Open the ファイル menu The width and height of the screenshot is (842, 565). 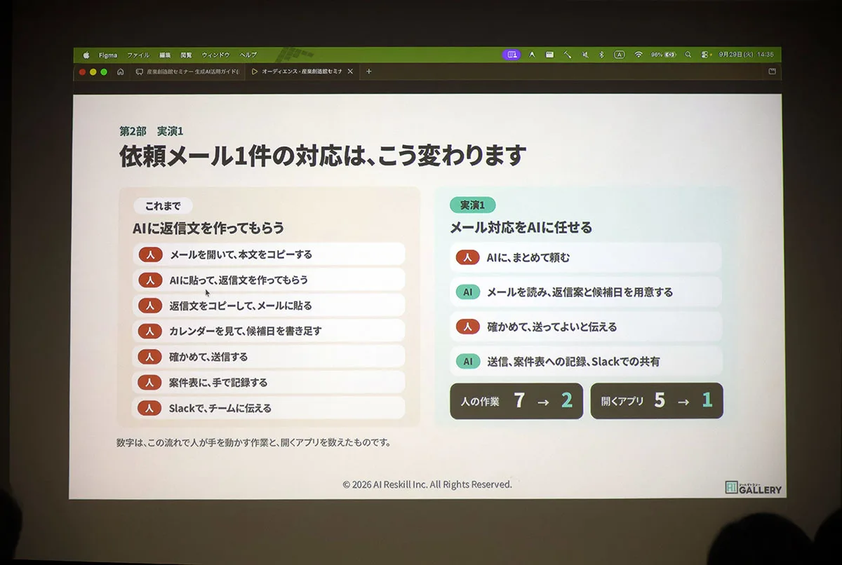(138, 54)
